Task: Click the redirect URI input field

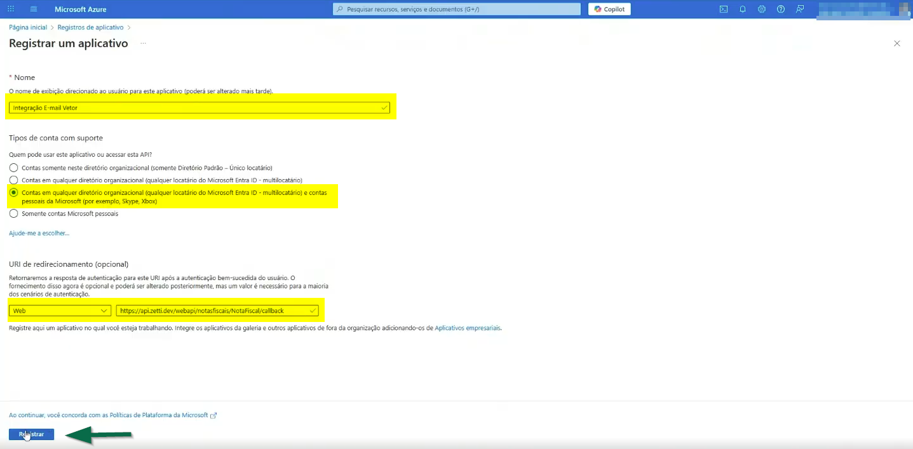Action: point(217,311)
